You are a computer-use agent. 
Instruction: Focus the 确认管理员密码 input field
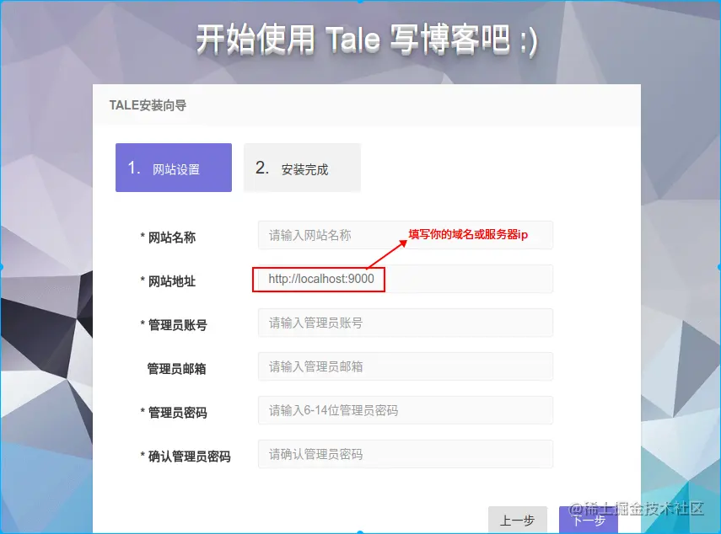click(405, 454)
